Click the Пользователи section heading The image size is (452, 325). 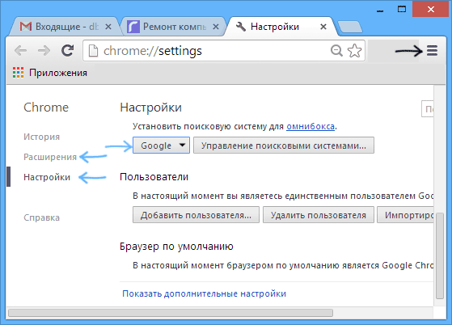(x=154, y=177)
